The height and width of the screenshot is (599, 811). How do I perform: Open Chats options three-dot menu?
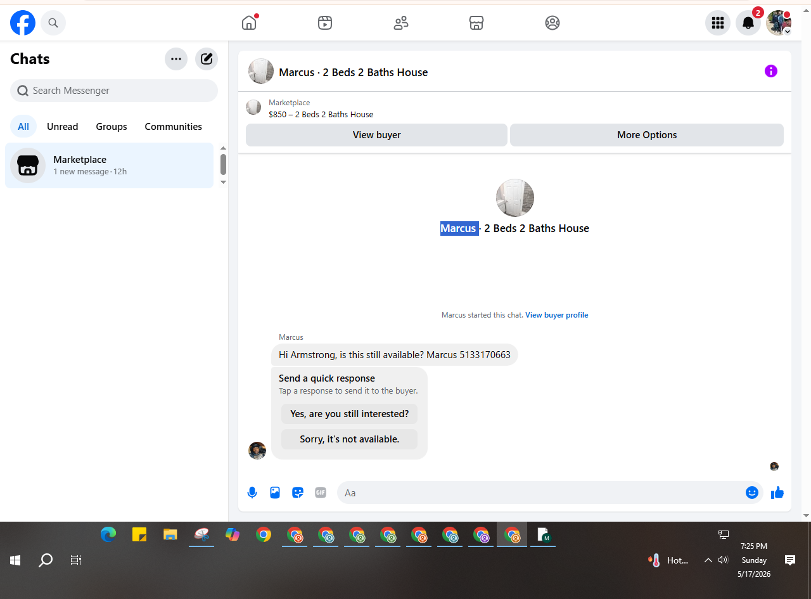coord(176,59)
